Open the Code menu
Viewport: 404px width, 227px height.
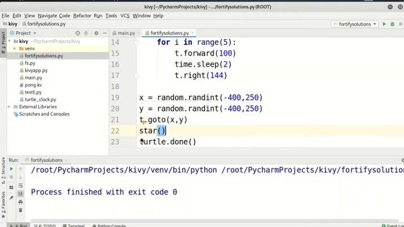64,16
